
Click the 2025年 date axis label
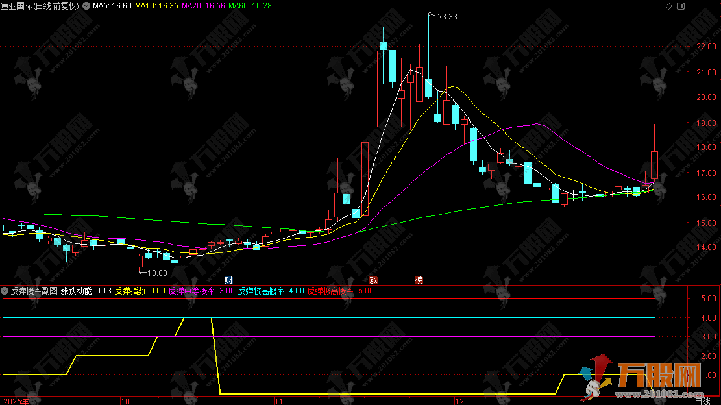(x=16, y=400)
